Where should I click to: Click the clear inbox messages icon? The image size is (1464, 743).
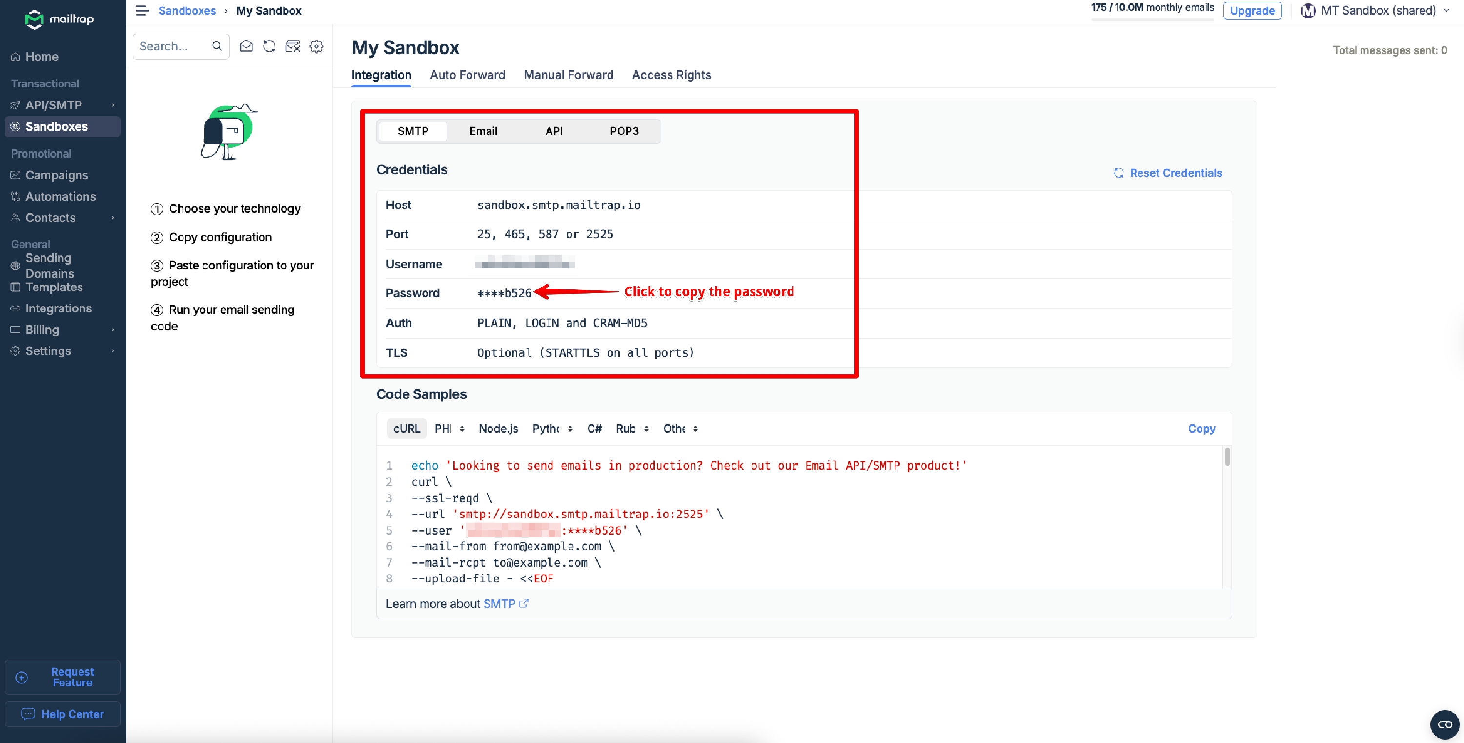pos(293,46)
